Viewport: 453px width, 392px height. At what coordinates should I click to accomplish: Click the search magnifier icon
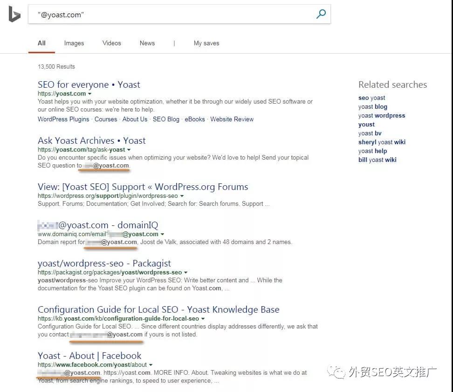pos(321,14)
